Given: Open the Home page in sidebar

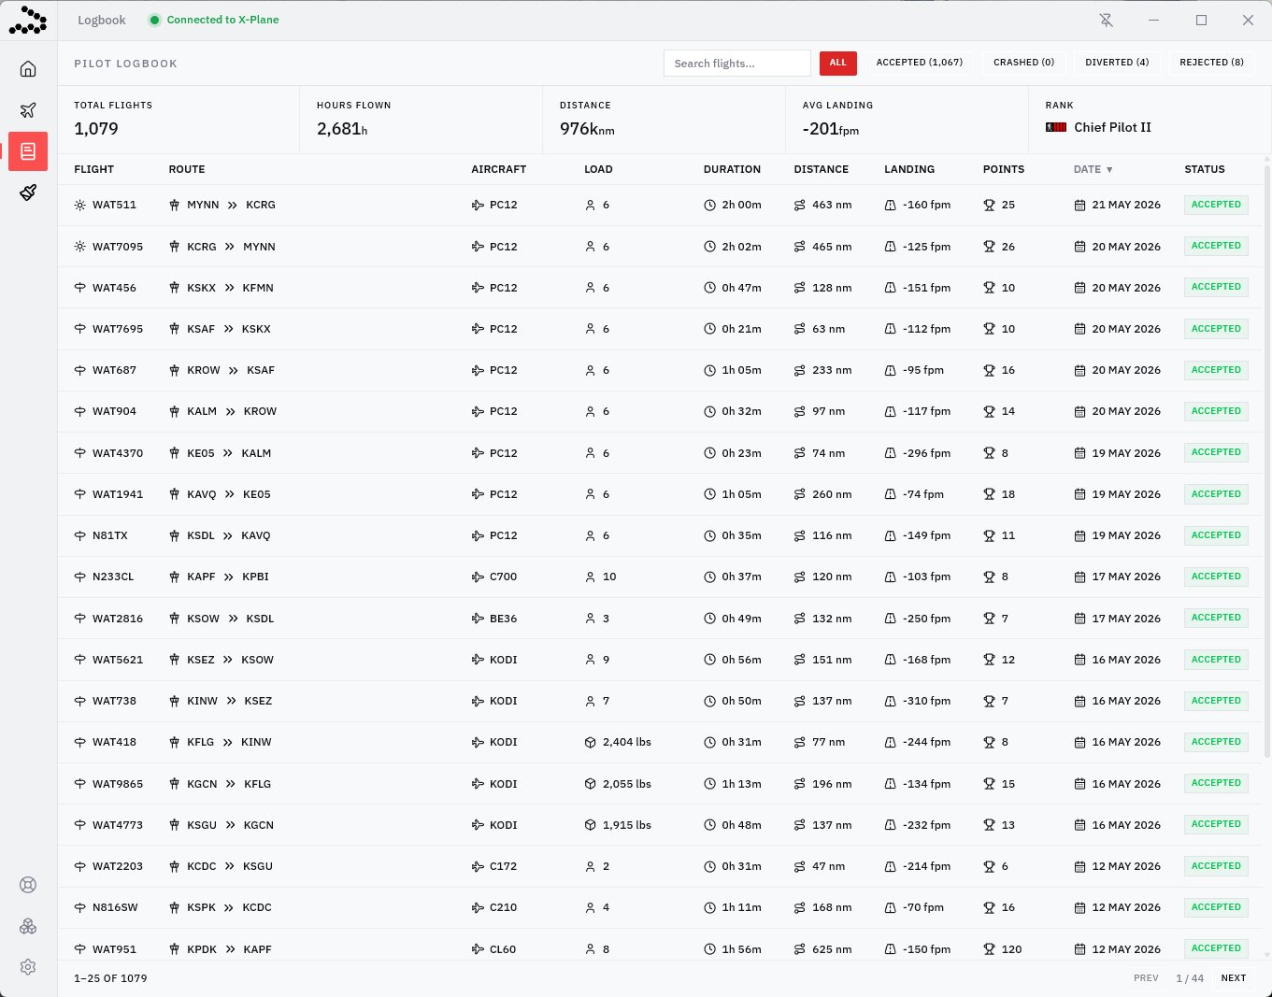Looking at the screenshot, I should [28, 69].
